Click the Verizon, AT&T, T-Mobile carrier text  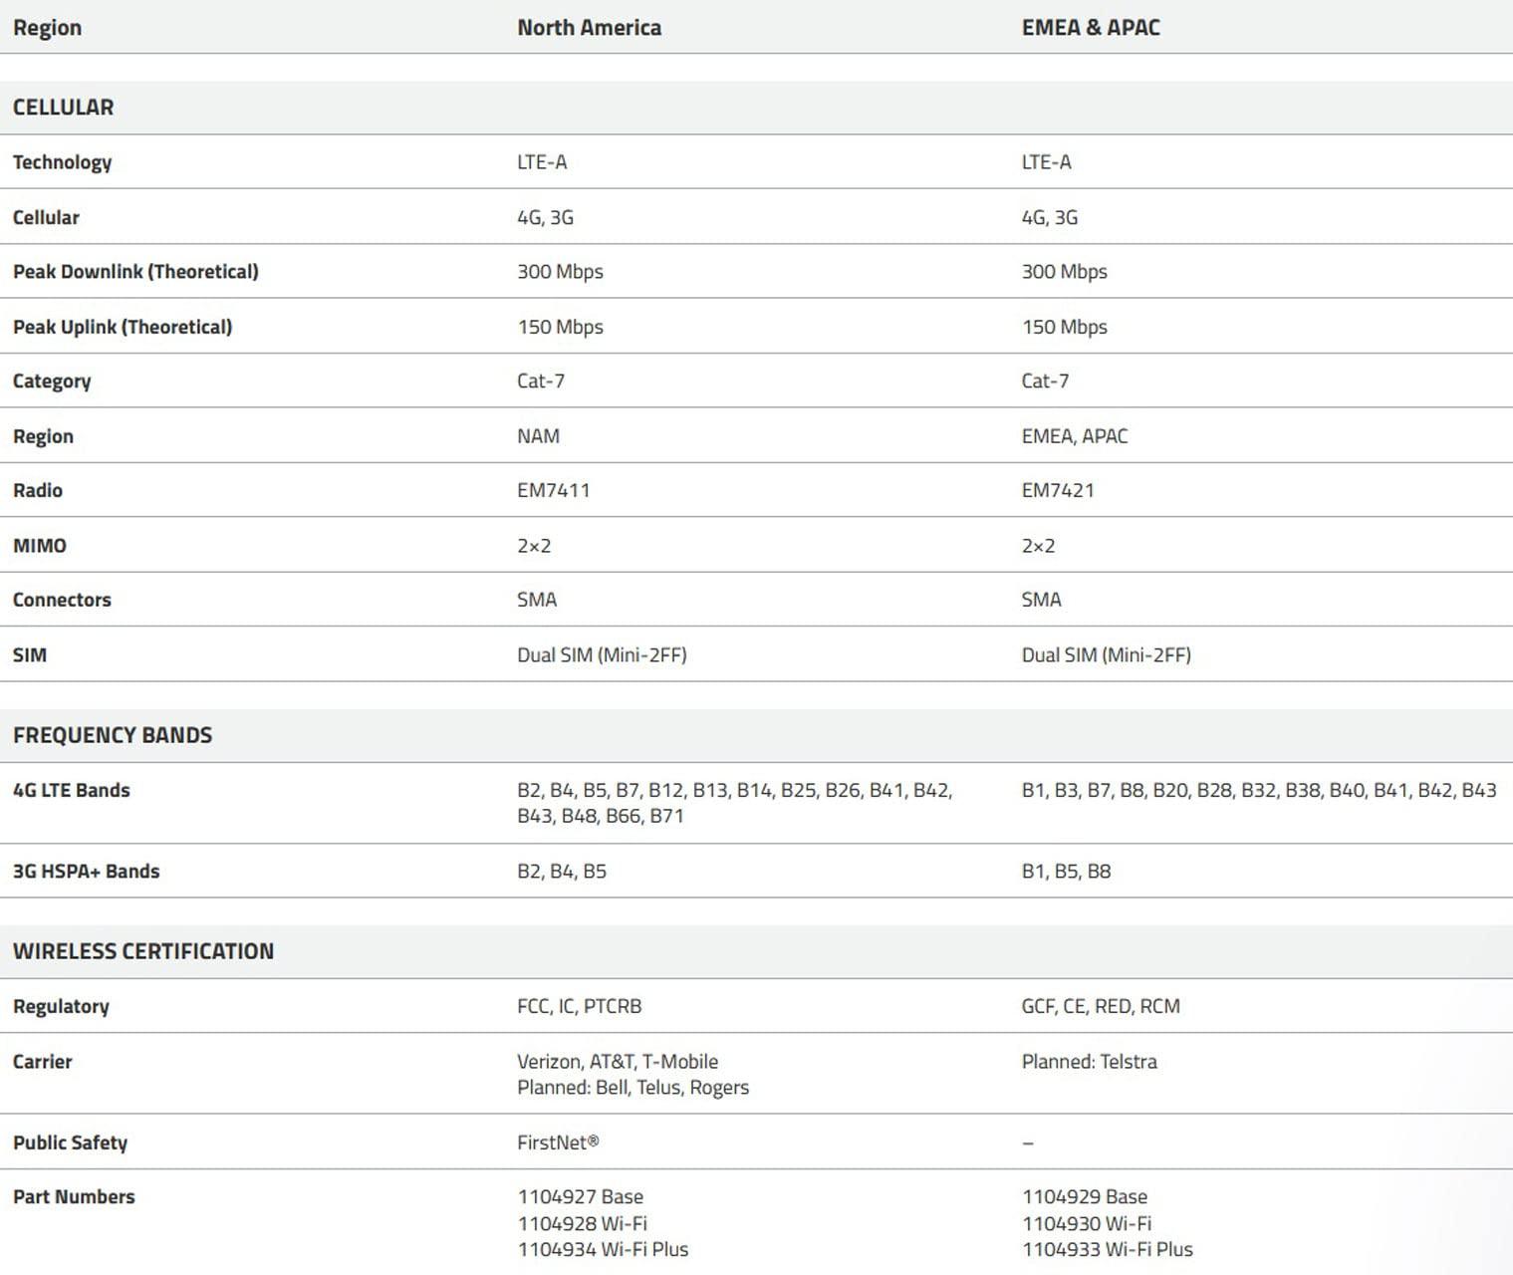coord(618,1062)
